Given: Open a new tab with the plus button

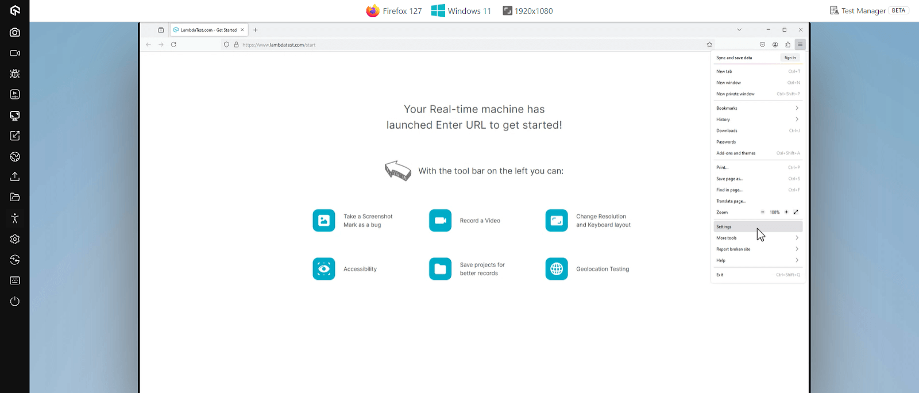Looking at the screenshot, I should point(256,30).
